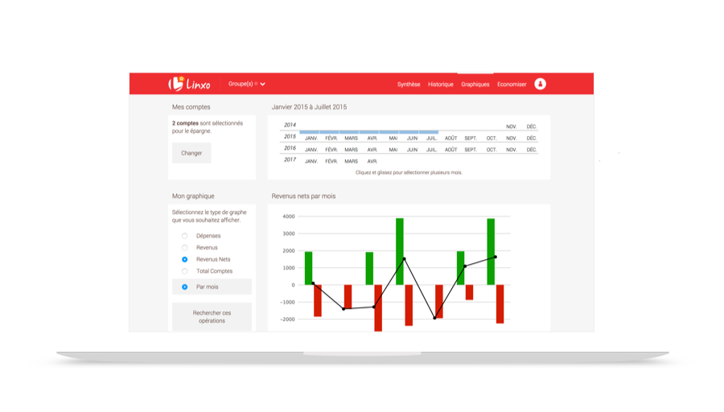Select JUIN in the 2016 row
The image size is (724, 412).
tap(413, 150)
